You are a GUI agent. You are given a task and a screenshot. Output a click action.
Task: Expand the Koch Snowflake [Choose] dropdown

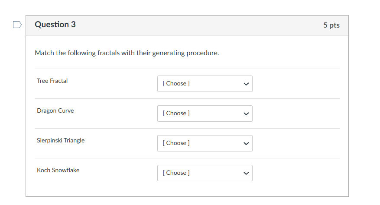coord(205,173)
